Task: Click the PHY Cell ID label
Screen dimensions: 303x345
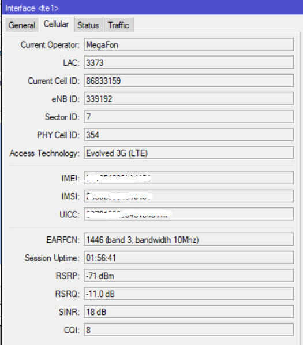Action: click(58, 135)
